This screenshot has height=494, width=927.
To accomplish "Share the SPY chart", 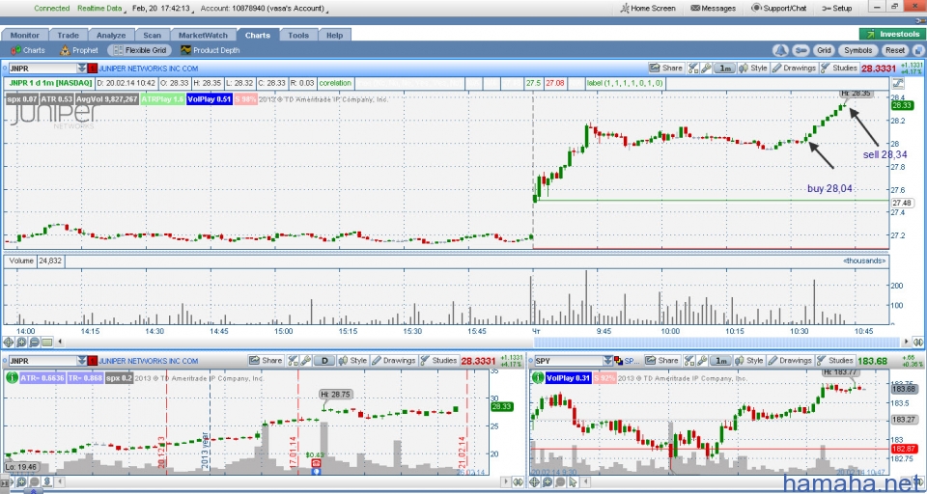I will tap(661, 361).
